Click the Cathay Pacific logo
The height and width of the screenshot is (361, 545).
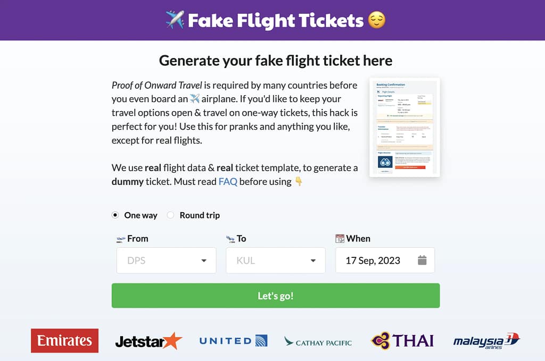pos(318,342)
